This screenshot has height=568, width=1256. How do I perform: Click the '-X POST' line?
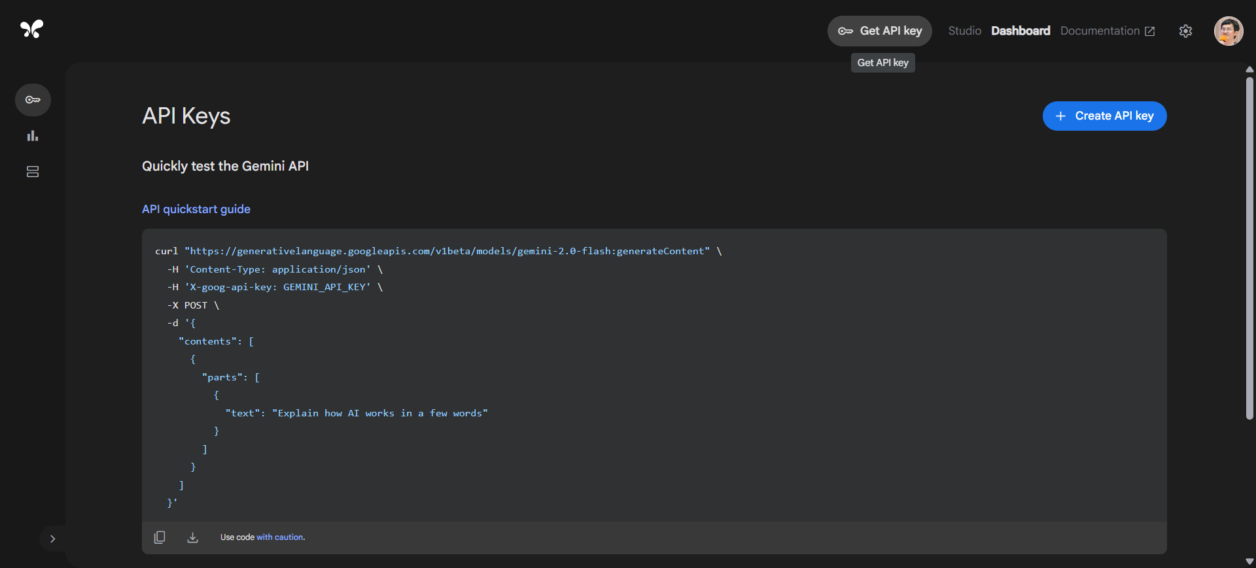(x=193, y=305)
